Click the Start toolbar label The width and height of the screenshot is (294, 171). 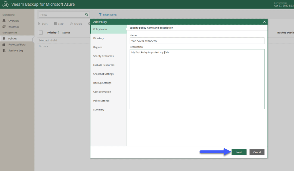coord(45,23)
